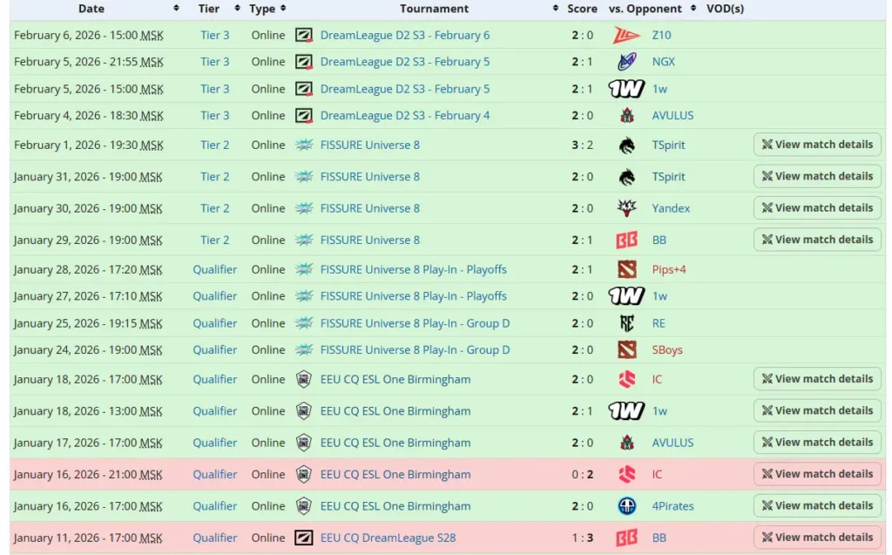Click the RE team logo icon
Image resolution: width=892 pixels, height=555 pixels.
click(x=626, y=323)
